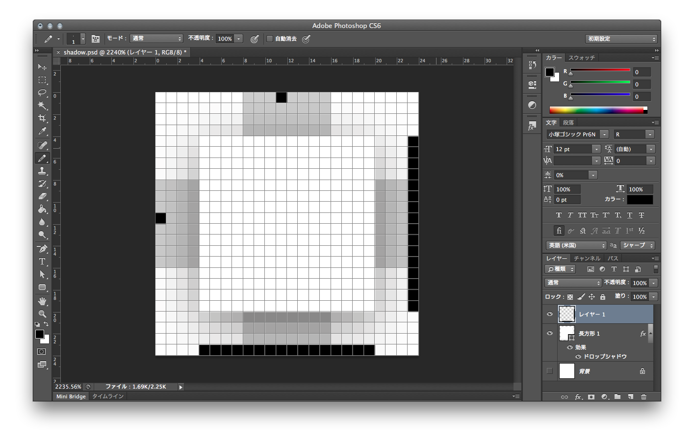Select the Spot Healing Brush tool

[x=42, y=145]
